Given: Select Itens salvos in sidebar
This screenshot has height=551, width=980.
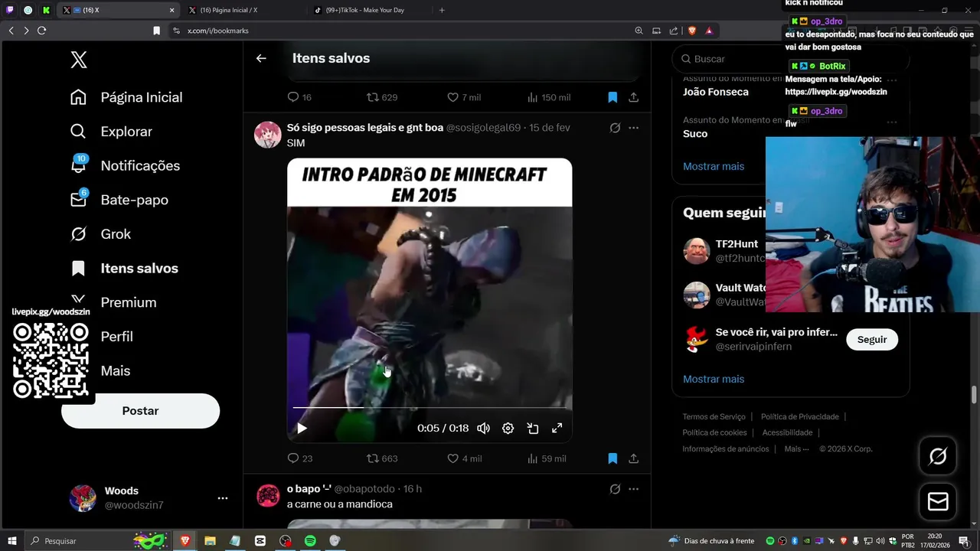Looking at the screenshot, I should [x=125, y=269].
